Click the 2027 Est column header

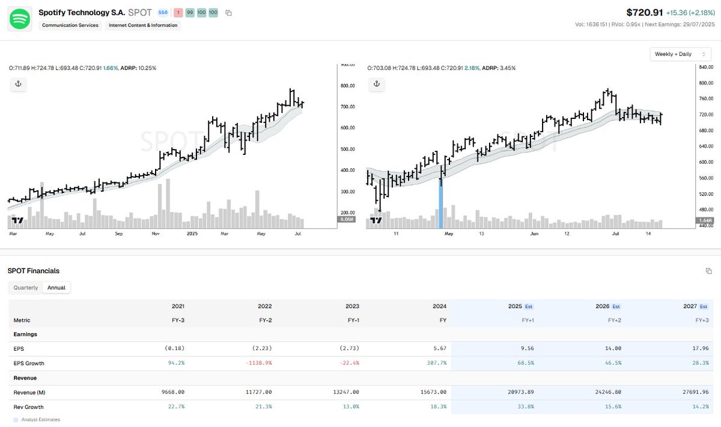(x=695, y=306)
